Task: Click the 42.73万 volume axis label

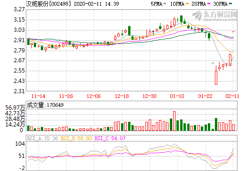Action: (x=15, y=113)
